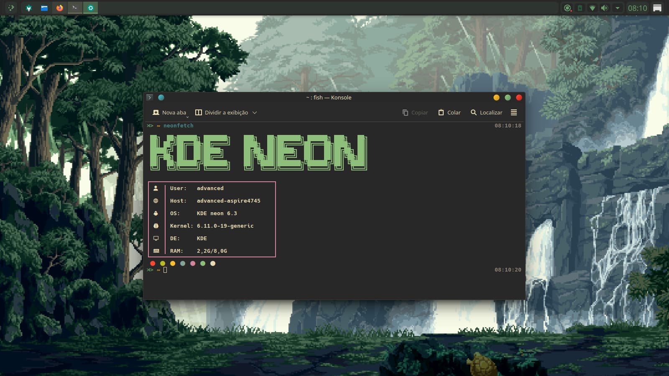Expand hidden system tray icons arrow
Viewport: 669px width, 376px height.
[617, 8]
